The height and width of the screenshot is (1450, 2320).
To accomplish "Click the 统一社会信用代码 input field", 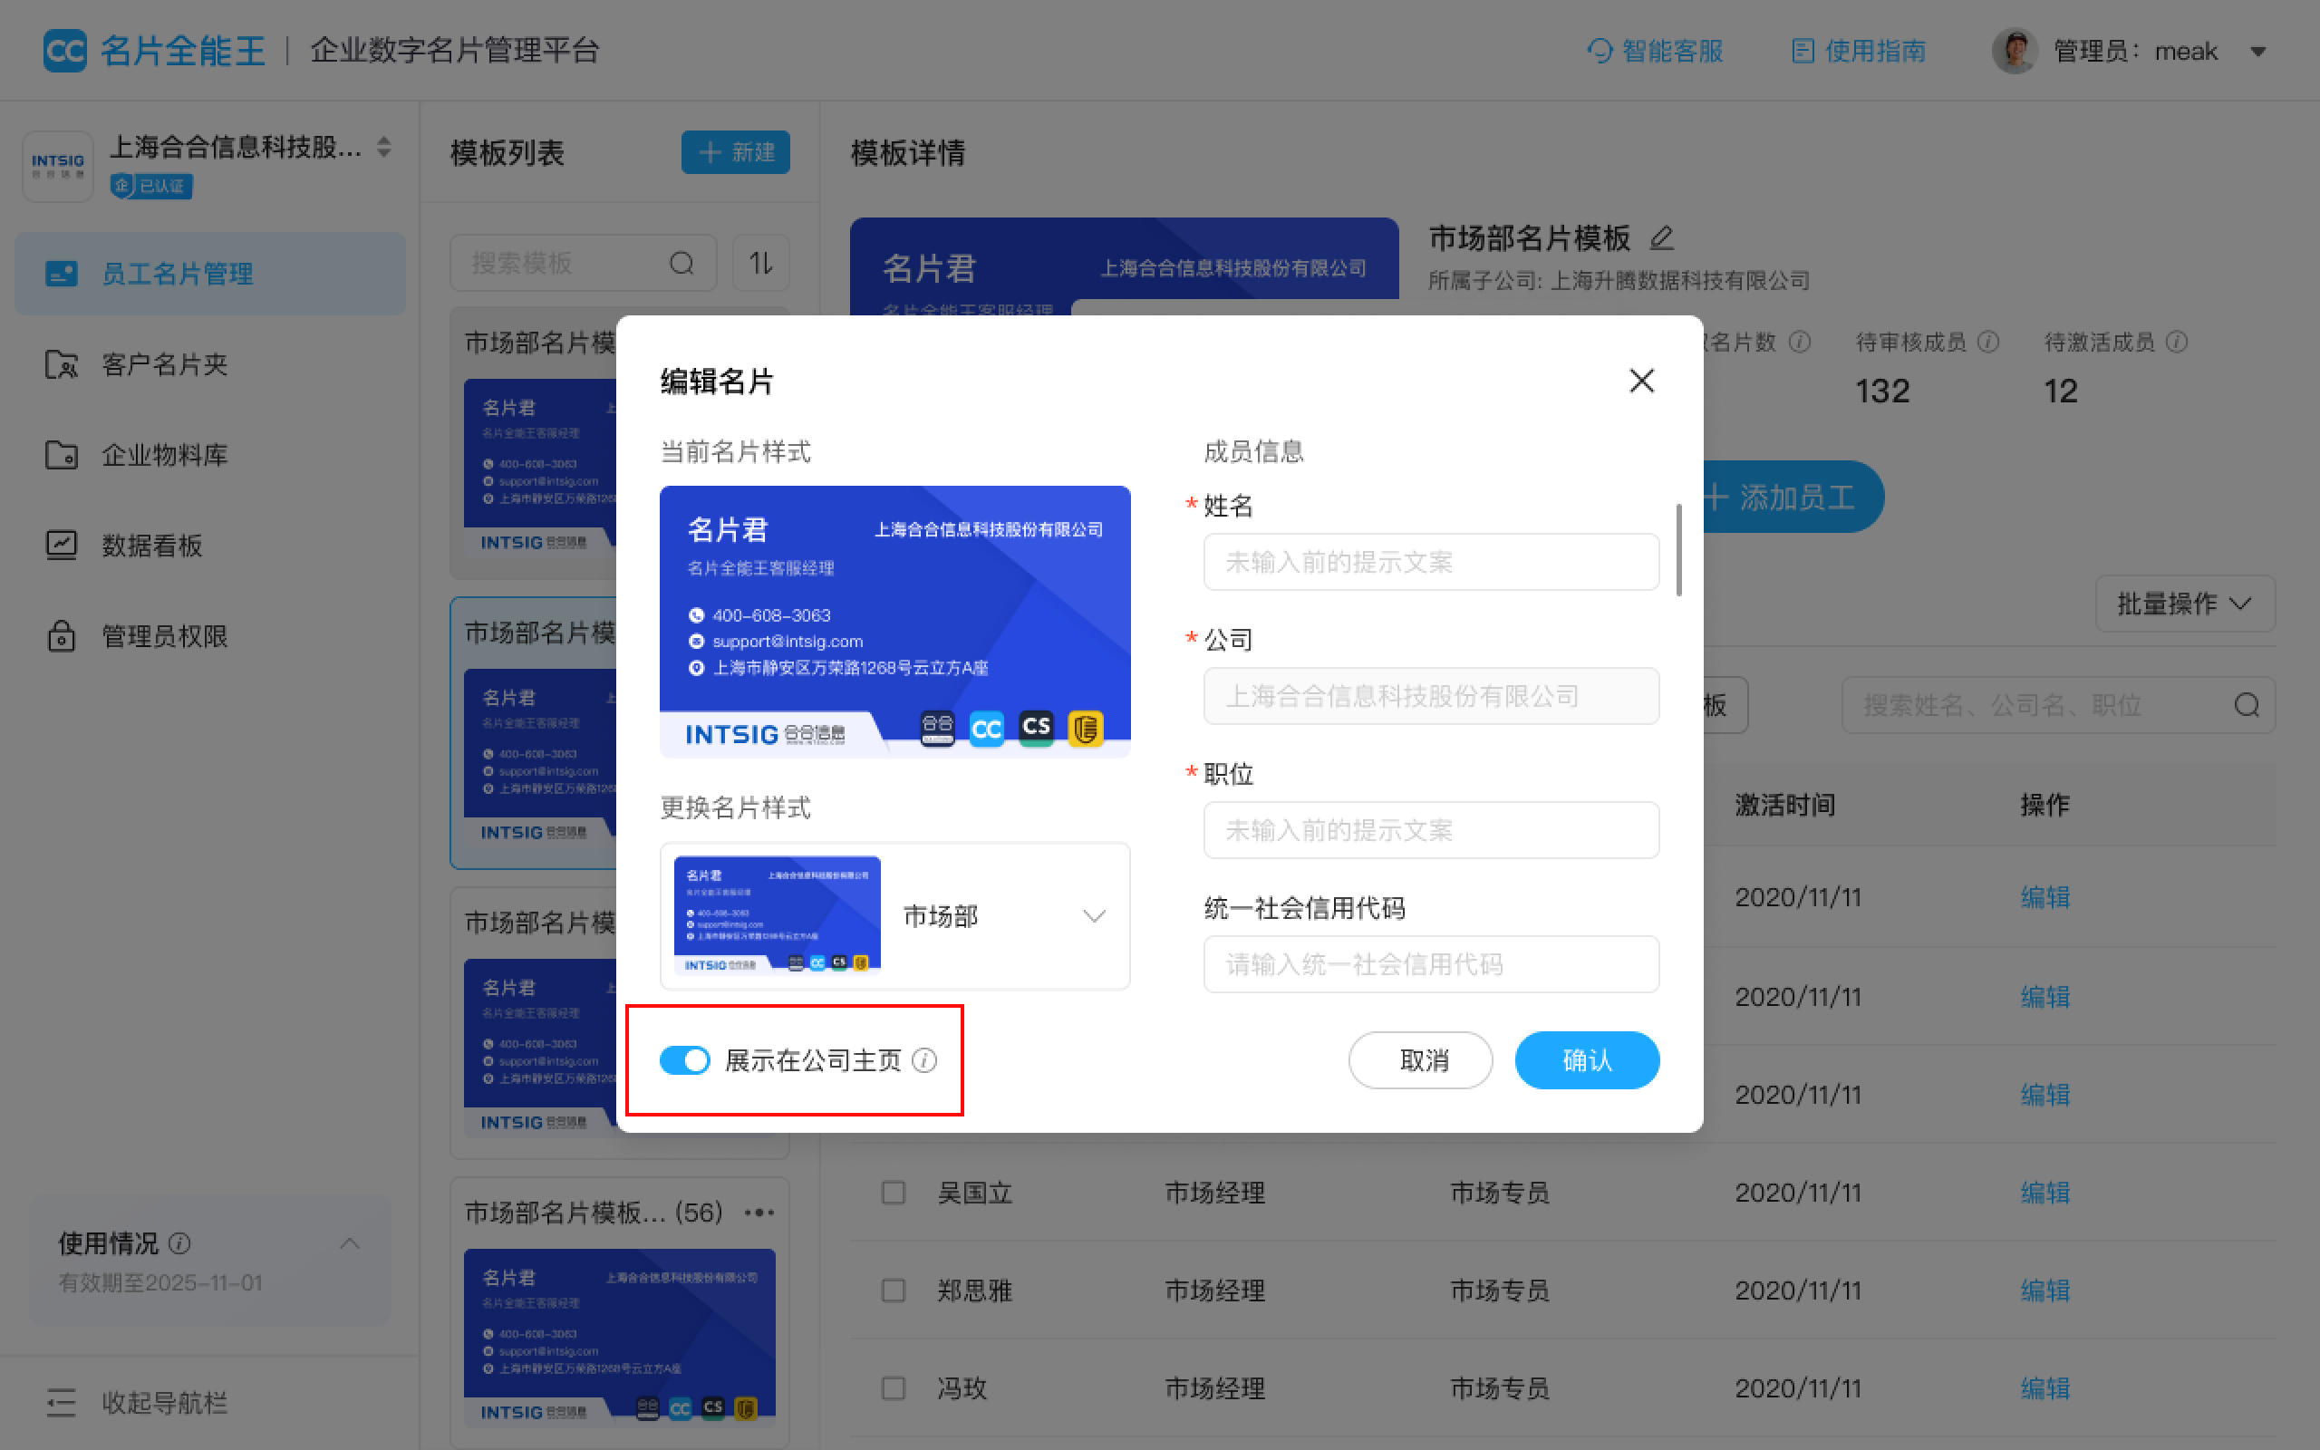I will point(1430,963).
